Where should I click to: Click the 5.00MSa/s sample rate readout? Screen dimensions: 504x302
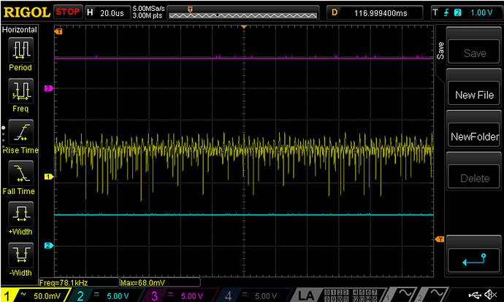pyautogui.click(x=148, y=9)
